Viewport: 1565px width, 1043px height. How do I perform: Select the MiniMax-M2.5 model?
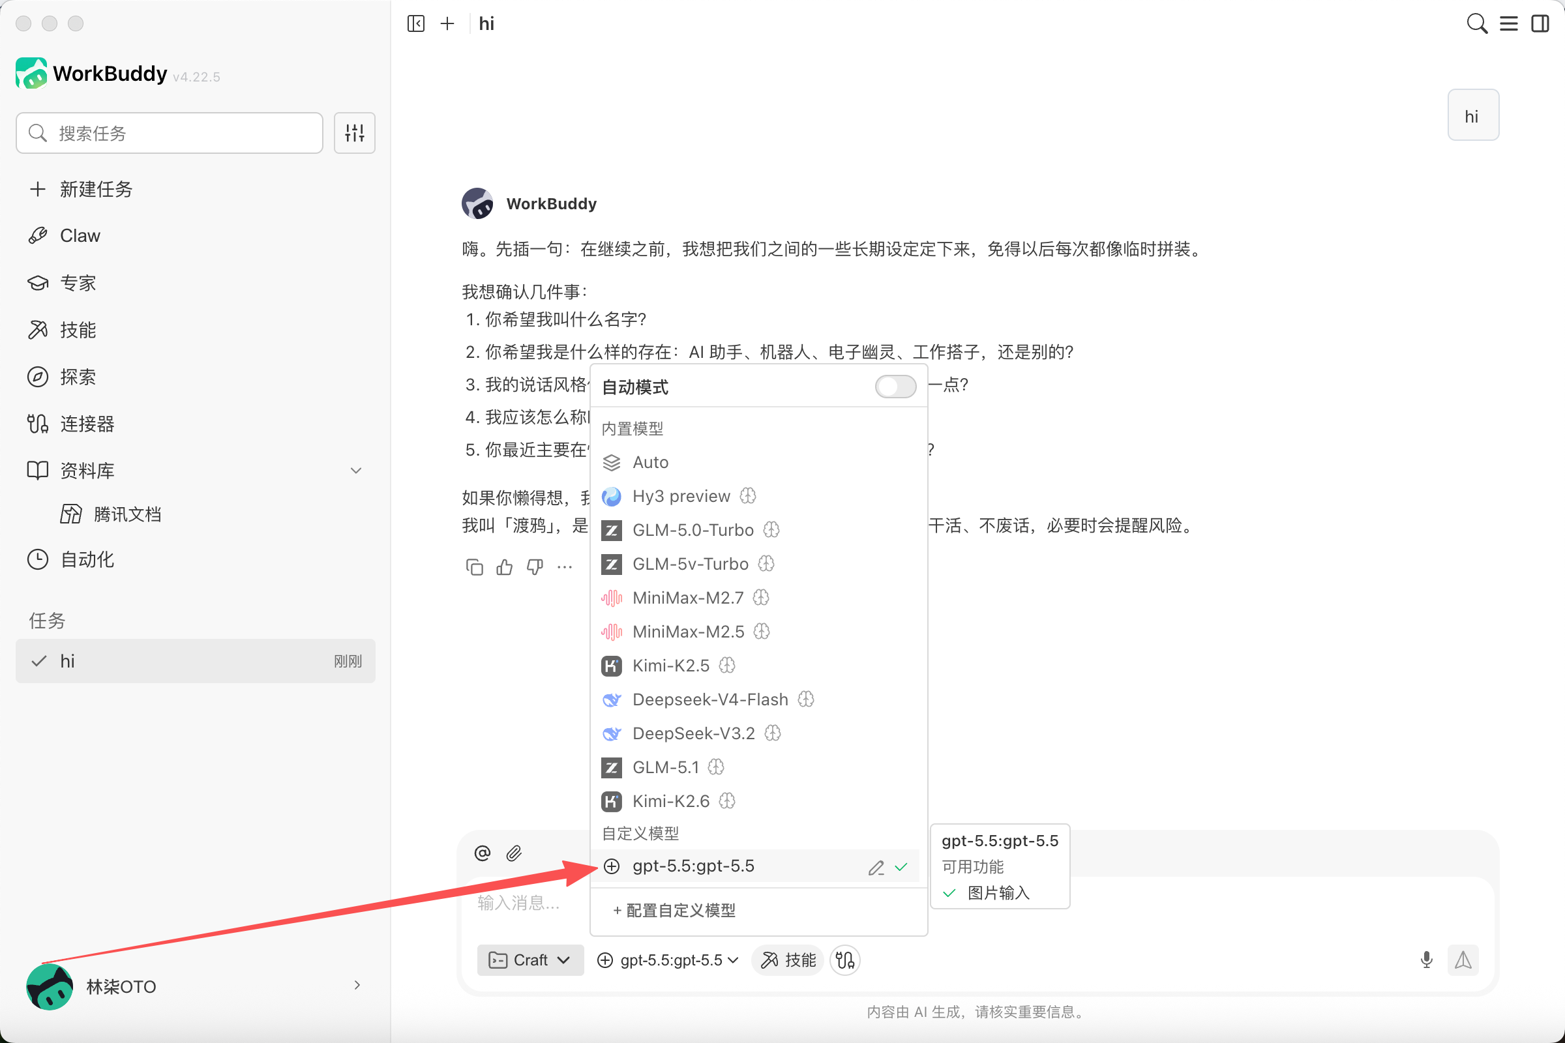pos(758,632)
